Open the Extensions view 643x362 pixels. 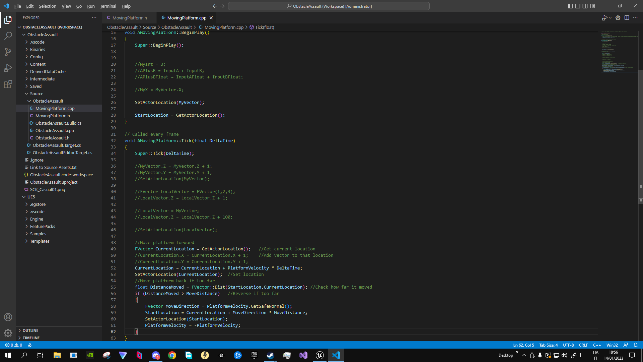[x=8, y=84]
